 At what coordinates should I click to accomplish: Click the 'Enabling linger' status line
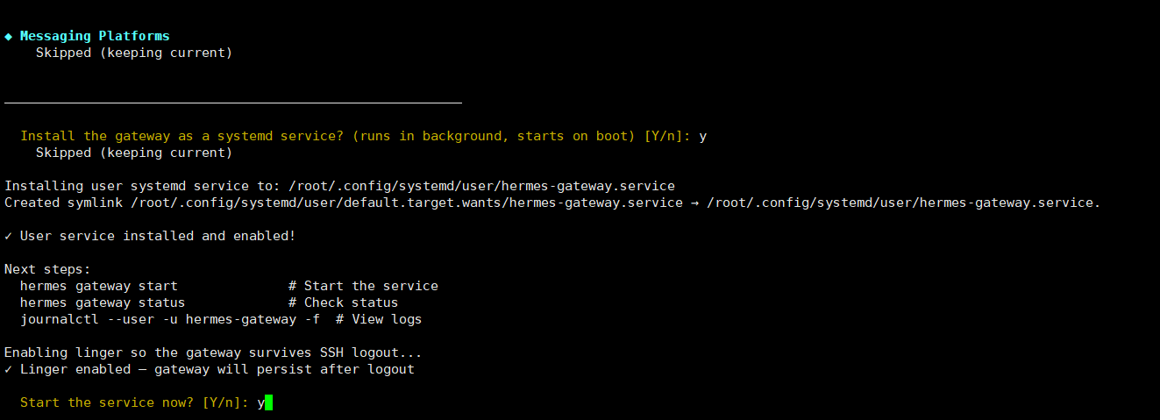[213, 352]
